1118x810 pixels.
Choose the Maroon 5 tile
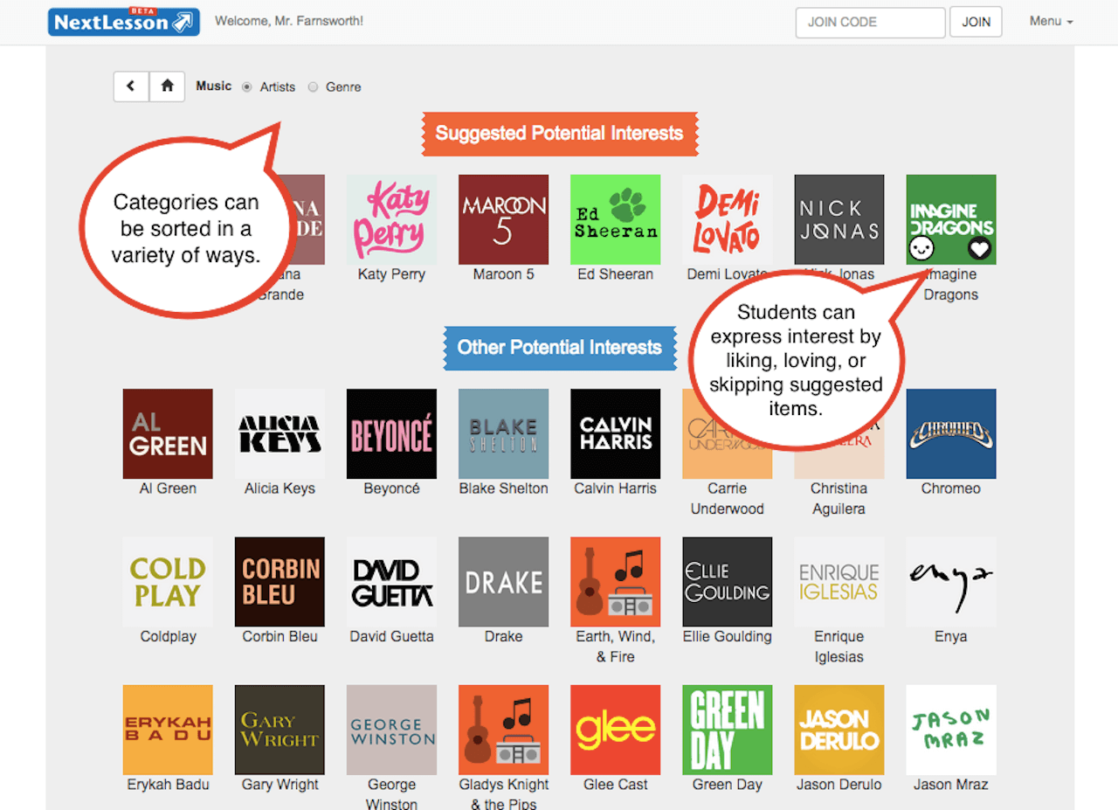(503, 219)
